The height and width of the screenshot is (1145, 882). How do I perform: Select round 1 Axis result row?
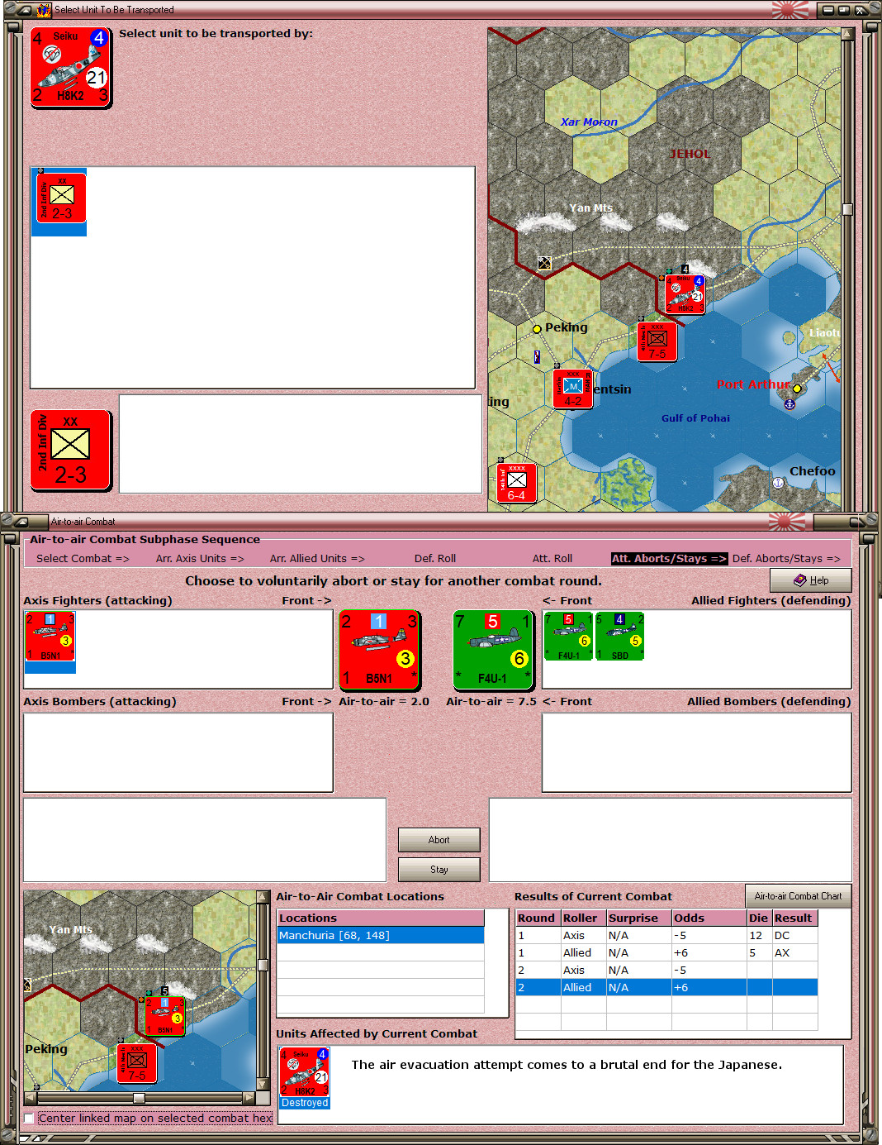click(666, 935)
